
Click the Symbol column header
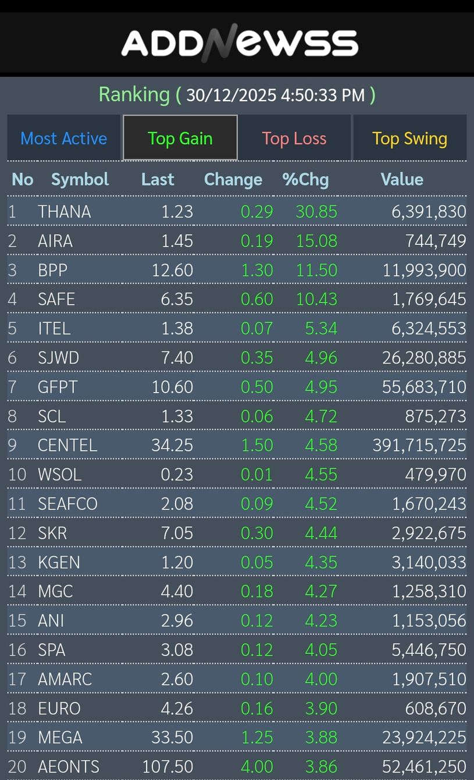[80, 179]
